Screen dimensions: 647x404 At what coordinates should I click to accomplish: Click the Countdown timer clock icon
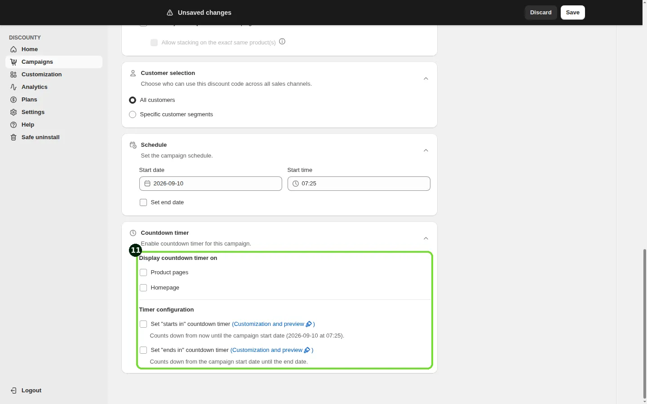pyautogui.click(x=133, y=233)
